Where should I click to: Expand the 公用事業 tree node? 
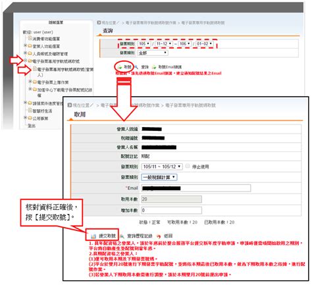[x=25, y=118]
